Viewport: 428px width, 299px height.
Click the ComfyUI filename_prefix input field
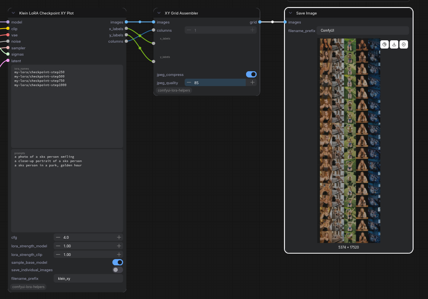[x=363, y=31]
